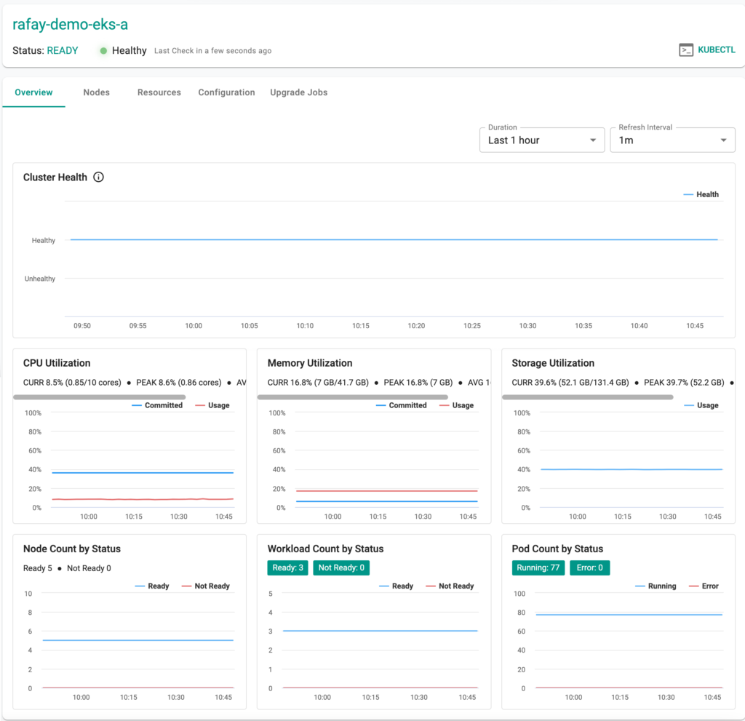
Task: Click the Not Ready: 0 workload badge
Action: click(341, 567)
